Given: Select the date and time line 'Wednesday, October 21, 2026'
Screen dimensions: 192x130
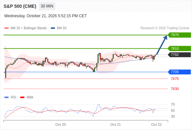Looking at the screenshot, I should [46, 16].
